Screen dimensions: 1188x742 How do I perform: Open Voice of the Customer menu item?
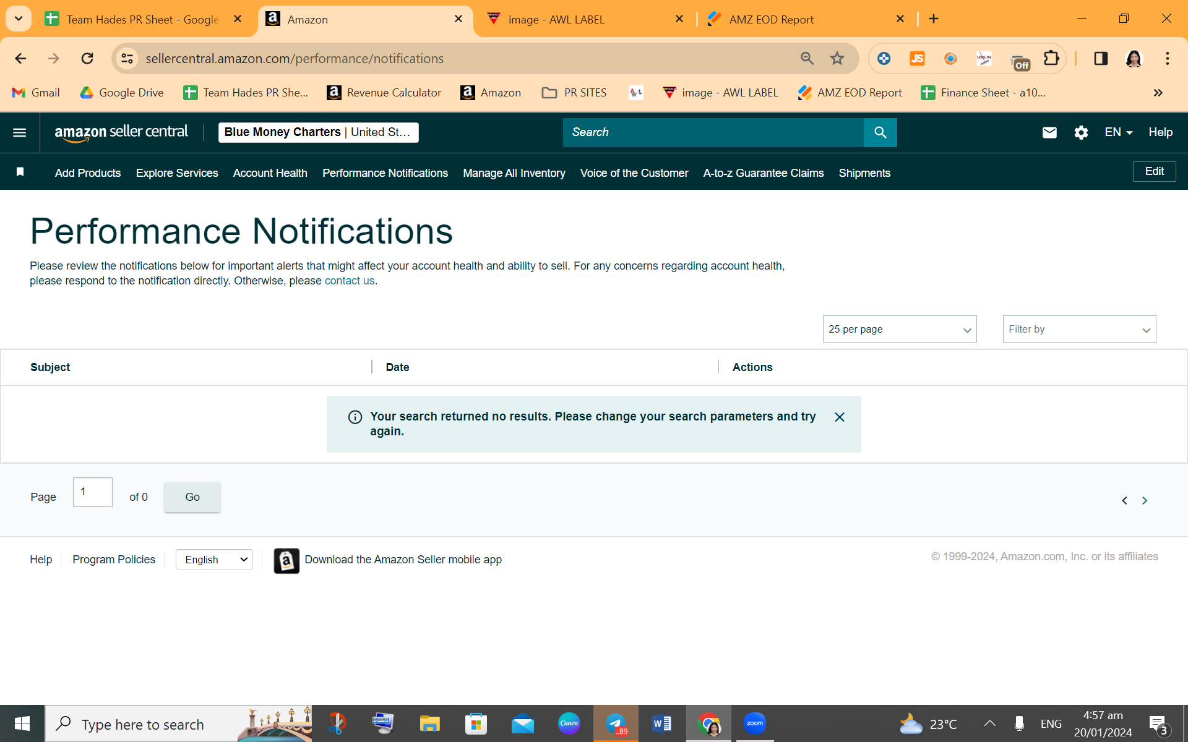(634, 173)
